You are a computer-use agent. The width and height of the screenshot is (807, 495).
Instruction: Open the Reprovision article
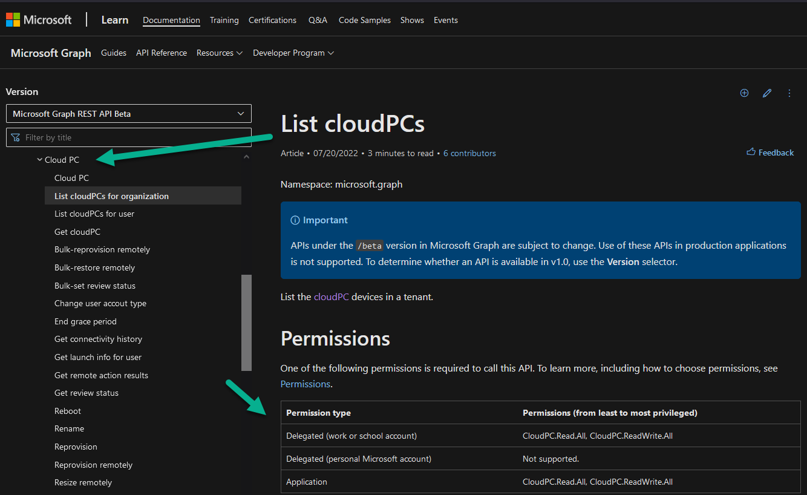(x=76, y=447)
